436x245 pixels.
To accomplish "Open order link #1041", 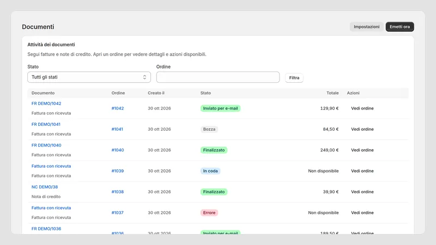I will (x=117, y=129).
